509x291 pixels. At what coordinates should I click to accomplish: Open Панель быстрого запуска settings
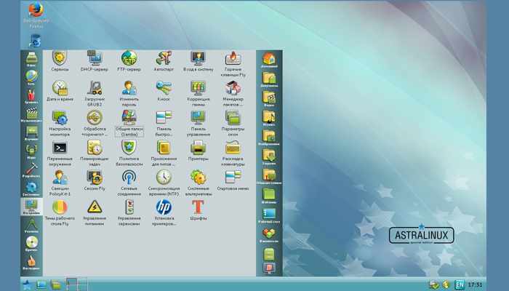164,124
